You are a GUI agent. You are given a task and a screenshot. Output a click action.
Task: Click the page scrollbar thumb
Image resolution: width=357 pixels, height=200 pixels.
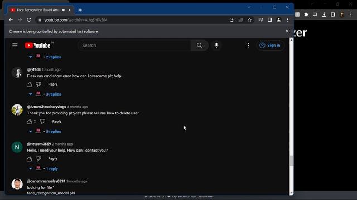(291, 161)
